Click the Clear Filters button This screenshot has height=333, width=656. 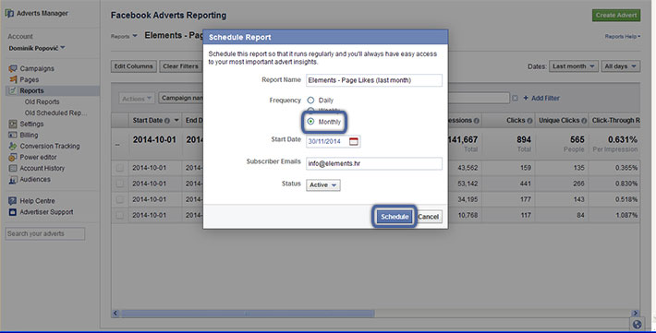point(180,66)
